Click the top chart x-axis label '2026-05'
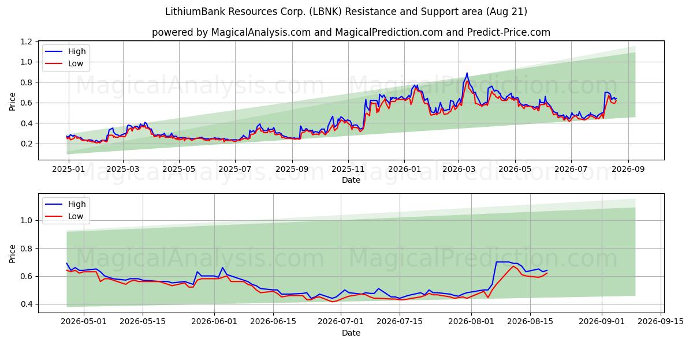Screen dimensions: 693x346 (515, 170)
